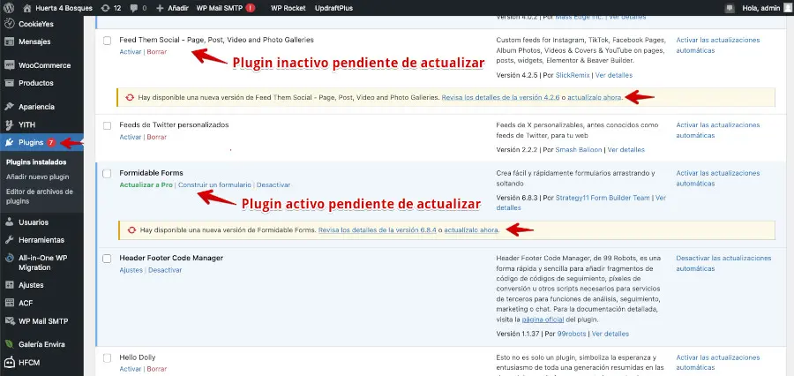
Task: Open Añadir nuevo plugin submenu item
Action: tap(37, 177)
